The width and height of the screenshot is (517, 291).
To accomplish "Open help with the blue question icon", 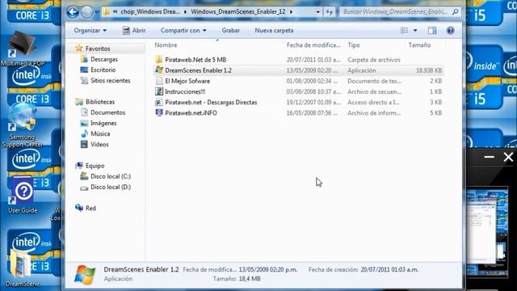I will (x=450, y=31).
